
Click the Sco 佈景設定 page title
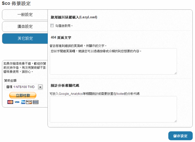pyautogui.click(x=16, y=3)
